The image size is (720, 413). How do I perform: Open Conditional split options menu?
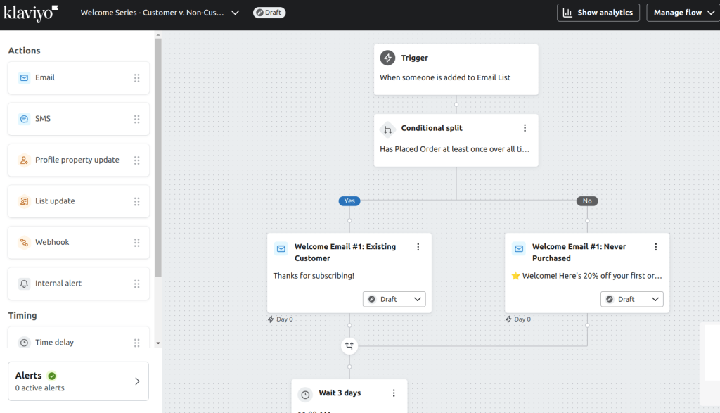pyautogui.click(x=525, y=128)
